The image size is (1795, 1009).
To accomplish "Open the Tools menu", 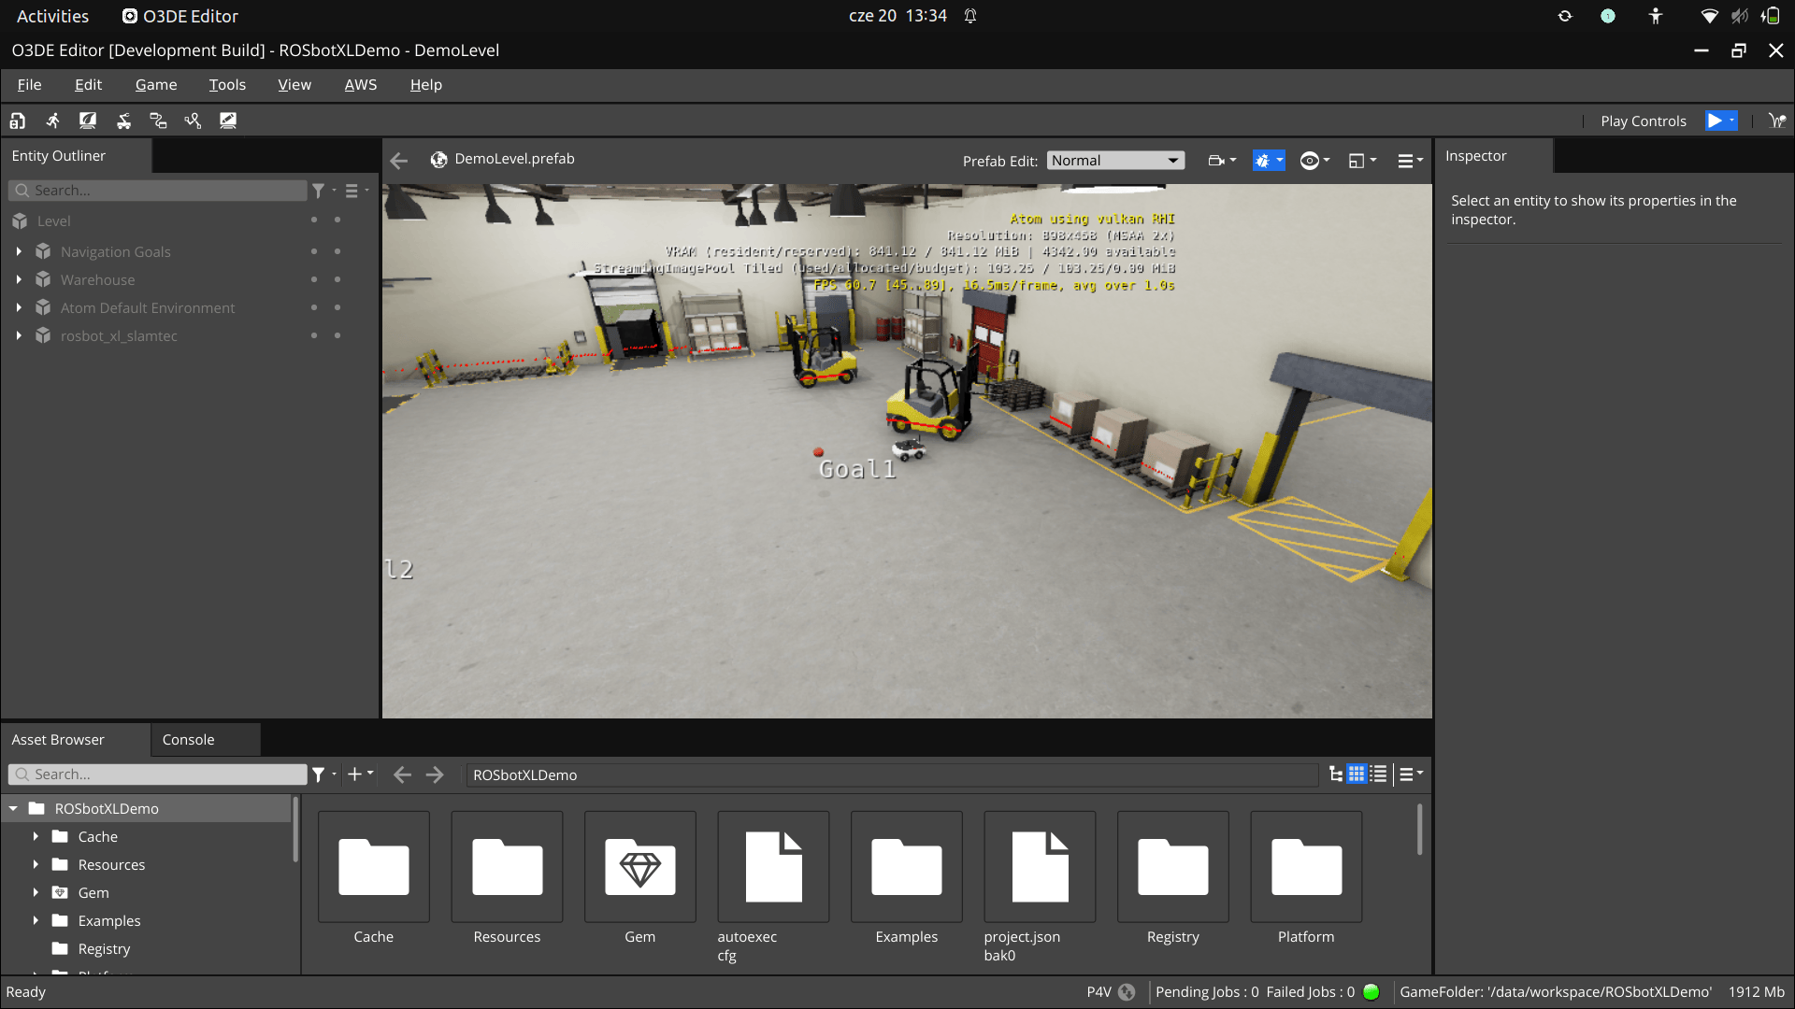I will coord(227,85).
